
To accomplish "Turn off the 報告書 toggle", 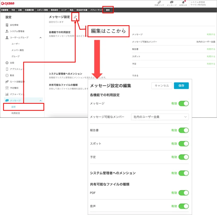I will pos(184,130).
